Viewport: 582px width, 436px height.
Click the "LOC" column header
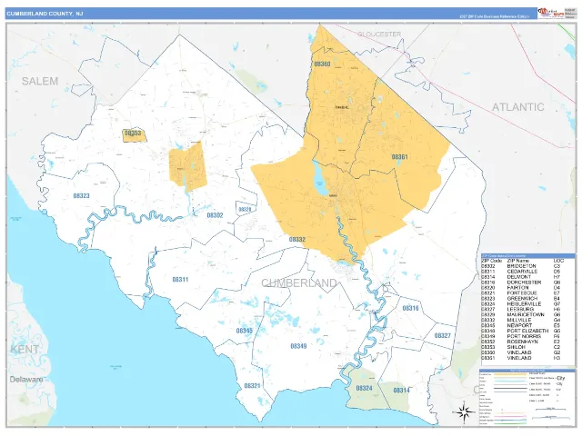[558, 261]
